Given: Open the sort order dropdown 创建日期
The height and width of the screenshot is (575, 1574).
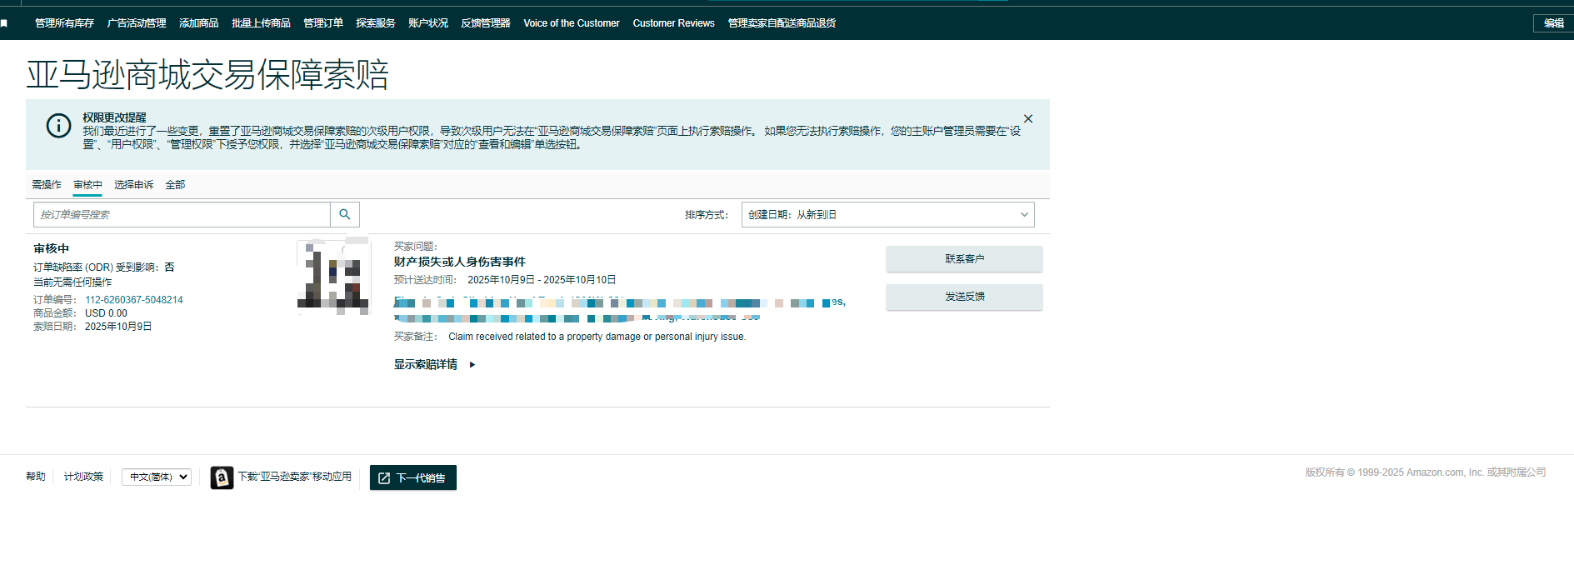Looking at the screenshot, I should click(x=887, y=215).
